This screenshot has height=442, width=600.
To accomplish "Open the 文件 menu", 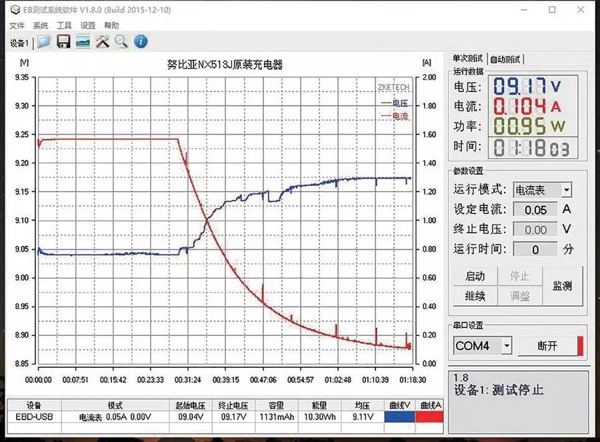I will coord(16,25).
